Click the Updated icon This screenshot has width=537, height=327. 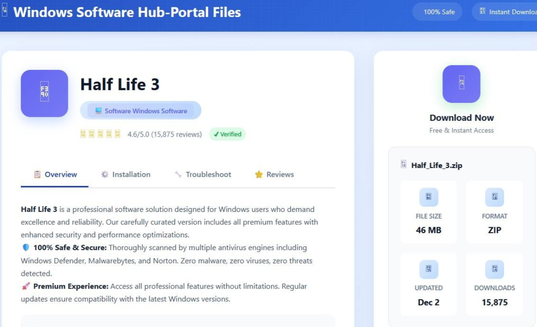[x=428, y=269]
